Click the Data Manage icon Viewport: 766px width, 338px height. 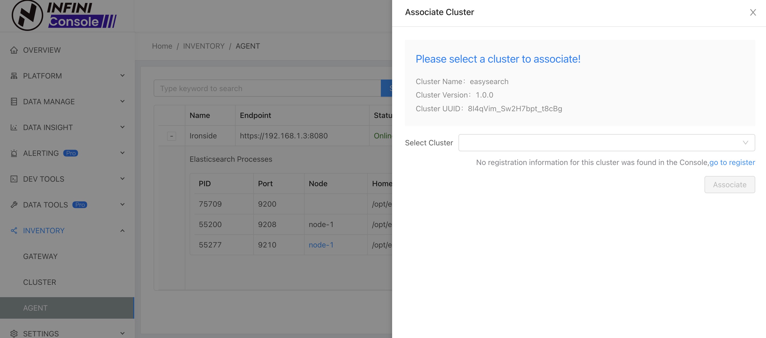[14, 102]
